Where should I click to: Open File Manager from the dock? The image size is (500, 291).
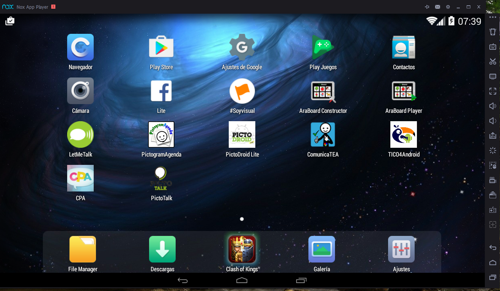[x=83, y=249]
